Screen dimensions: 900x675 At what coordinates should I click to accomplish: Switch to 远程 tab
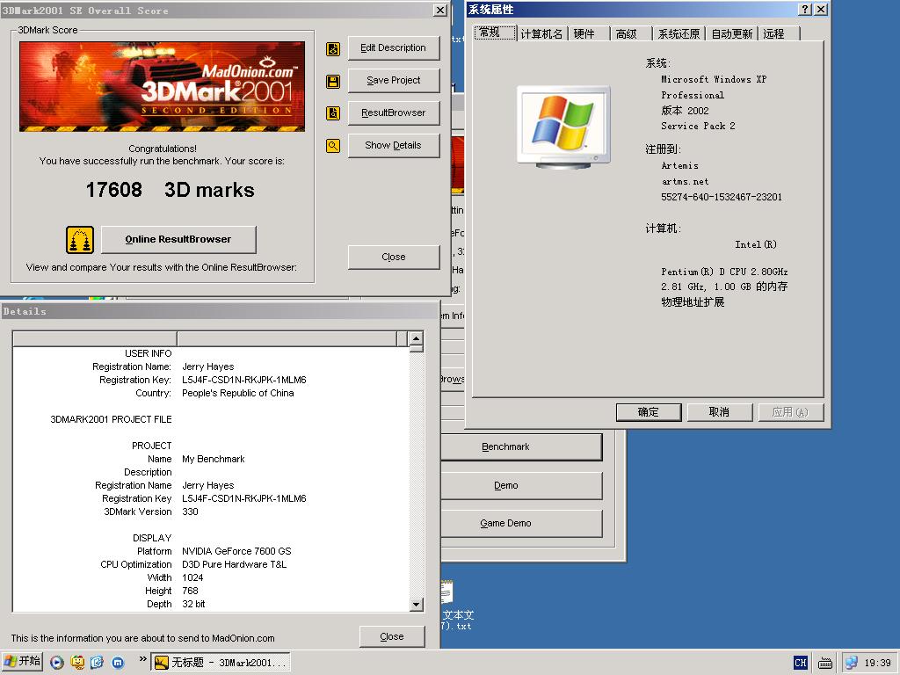778,34
